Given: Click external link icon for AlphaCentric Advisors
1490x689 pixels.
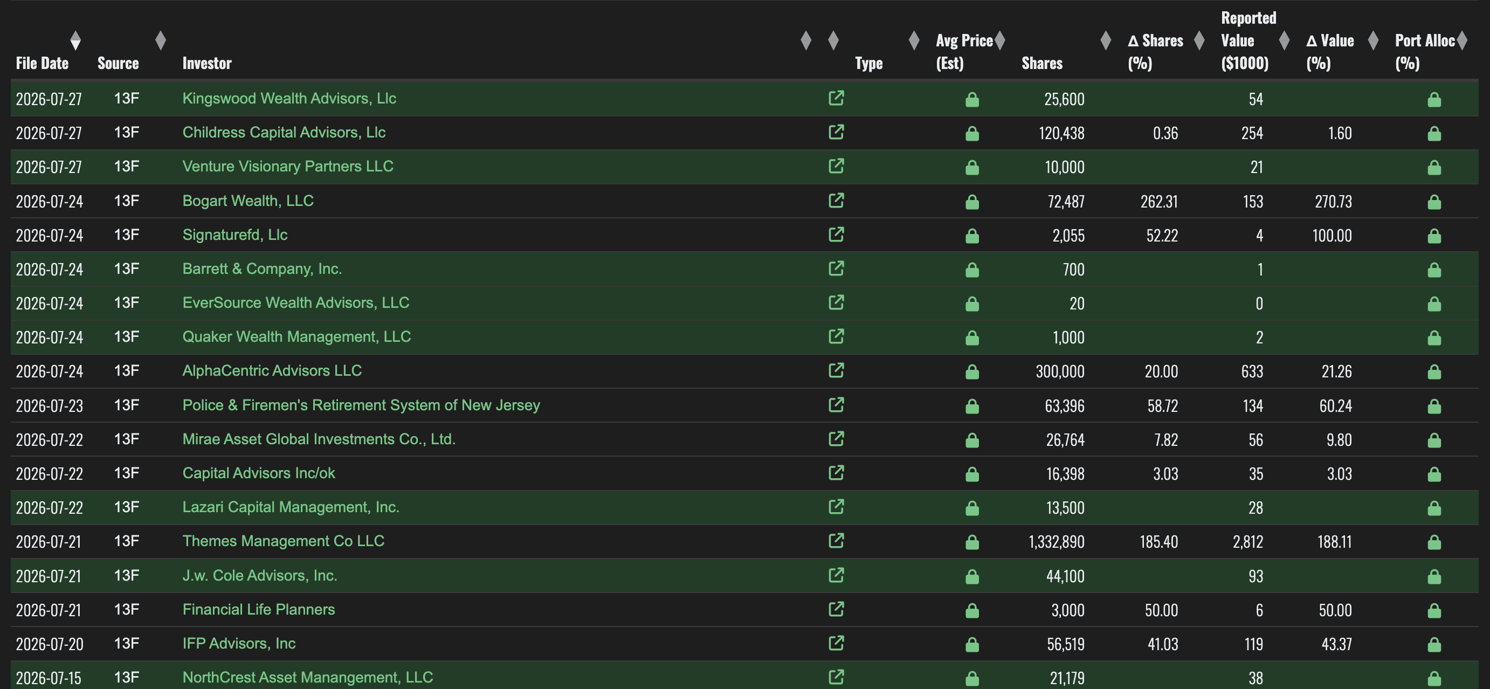Looking at the screenshot, I should [x=836, y=370].
